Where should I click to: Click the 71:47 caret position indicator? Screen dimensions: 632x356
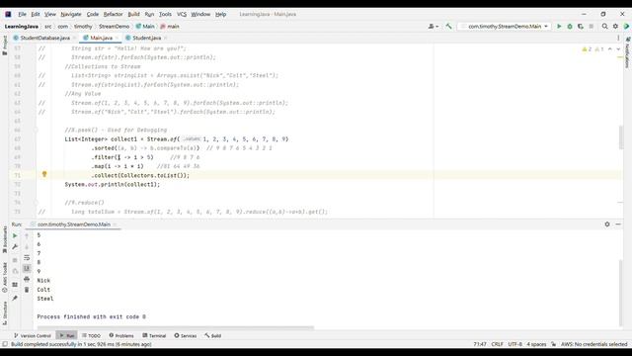point(480,344)
